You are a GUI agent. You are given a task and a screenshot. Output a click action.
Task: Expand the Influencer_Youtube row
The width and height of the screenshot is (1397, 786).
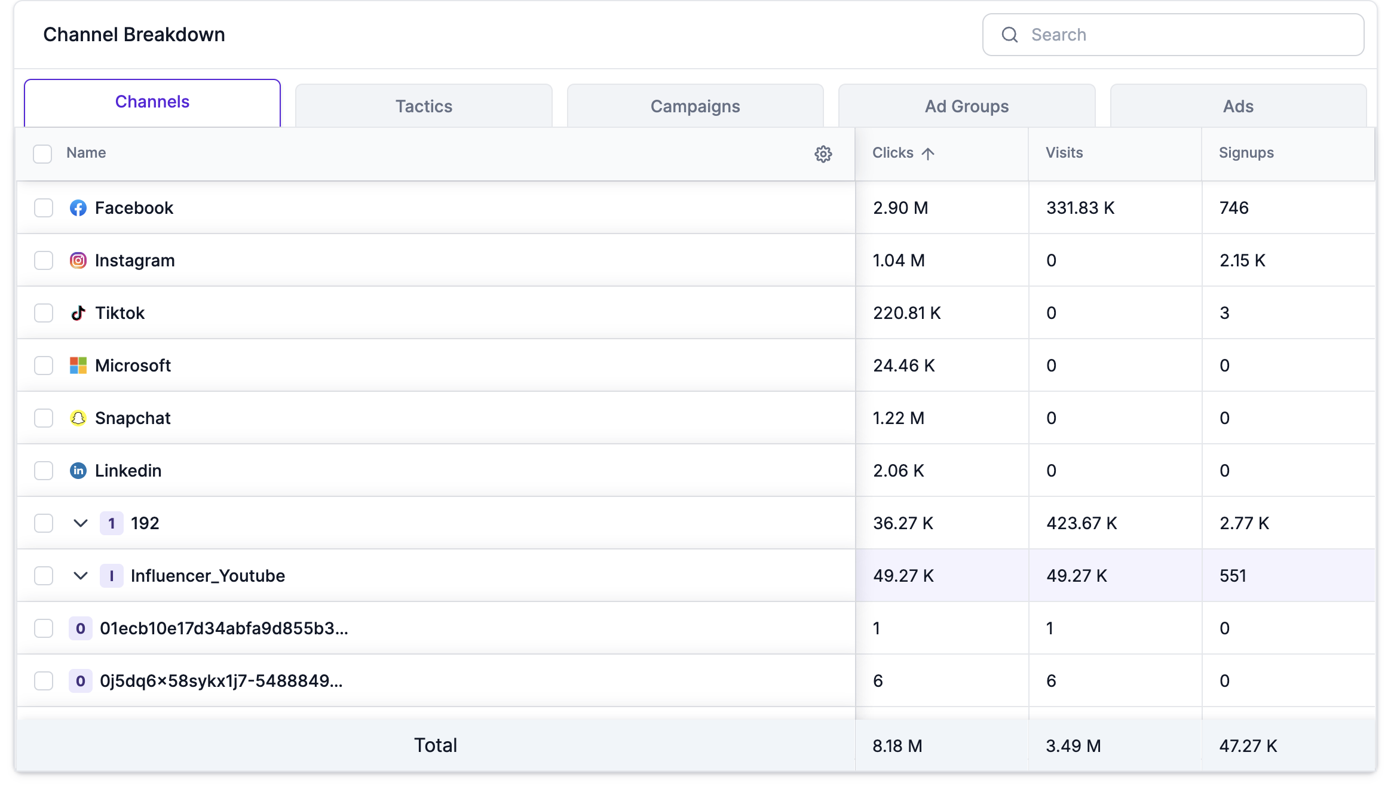click(x=81, y=576)
